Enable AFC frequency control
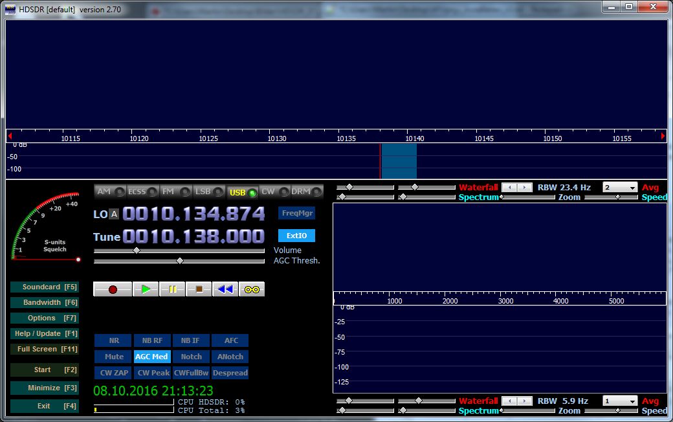The height and width of the screenshot is (422, 673). pos(230,340)
